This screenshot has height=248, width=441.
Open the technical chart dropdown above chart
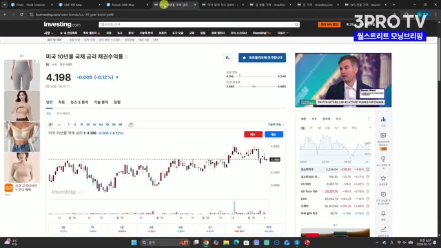click(x=276, y=125)
